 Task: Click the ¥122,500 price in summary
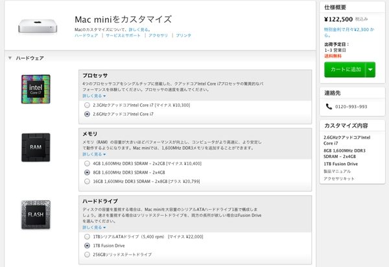pyautogui.click(x=338, y=19)
